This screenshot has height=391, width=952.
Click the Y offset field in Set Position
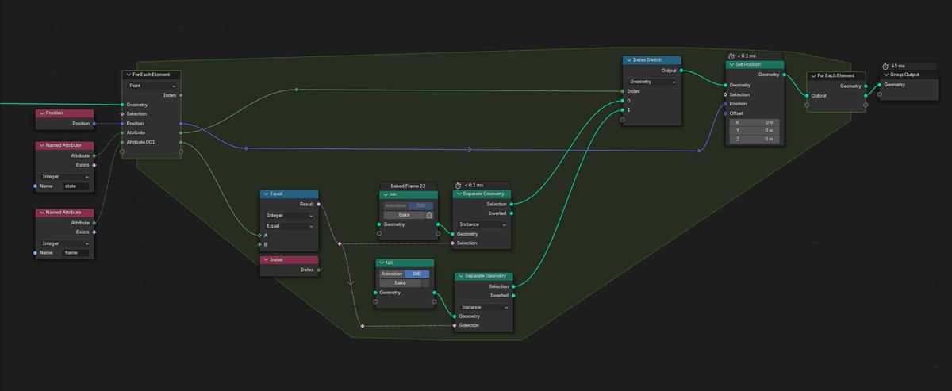pyautogui.click(x=754, y=131)
